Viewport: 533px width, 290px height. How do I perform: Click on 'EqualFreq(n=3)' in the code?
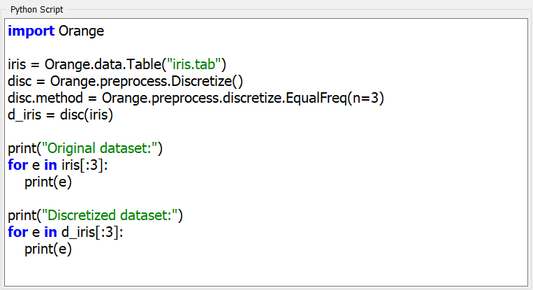tap(335, 98)
